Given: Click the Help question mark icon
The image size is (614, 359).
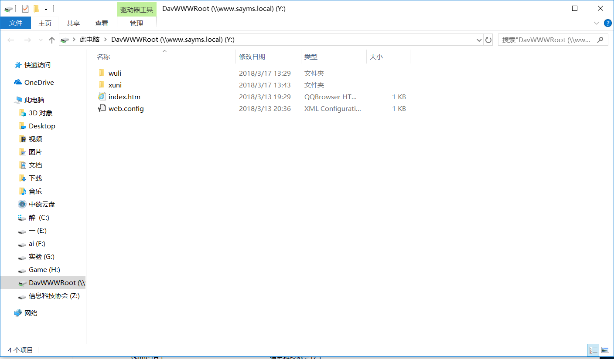Looking at the screenshot, I should tap(608, 23).
